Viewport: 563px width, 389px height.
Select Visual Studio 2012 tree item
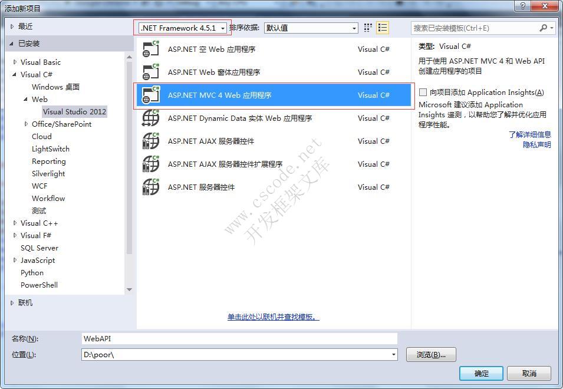pos(74,111)
